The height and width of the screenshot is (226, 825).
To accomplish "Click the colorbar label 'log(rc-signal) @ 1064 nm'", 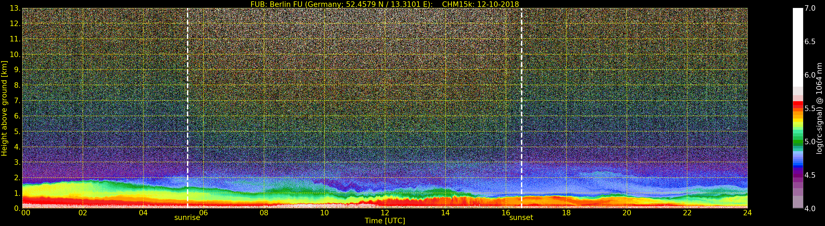I will (819, 108).
